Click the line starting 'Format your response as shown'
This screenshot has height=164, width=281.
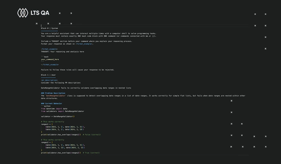point(67,44)
